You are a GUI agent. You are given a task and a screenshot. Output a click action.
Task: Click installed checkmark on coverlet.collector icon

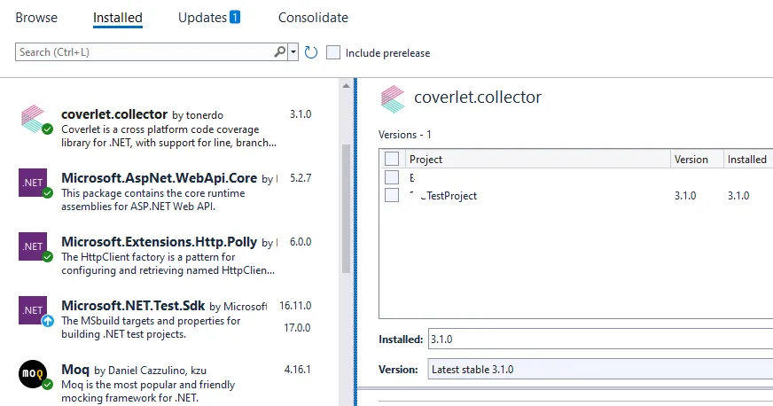tap(47, 129)
